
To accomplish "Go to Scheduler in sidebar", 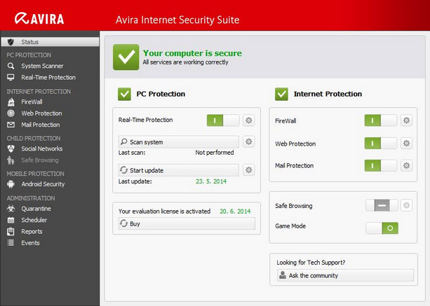I will pyautogui.click(x=34, y=220).
